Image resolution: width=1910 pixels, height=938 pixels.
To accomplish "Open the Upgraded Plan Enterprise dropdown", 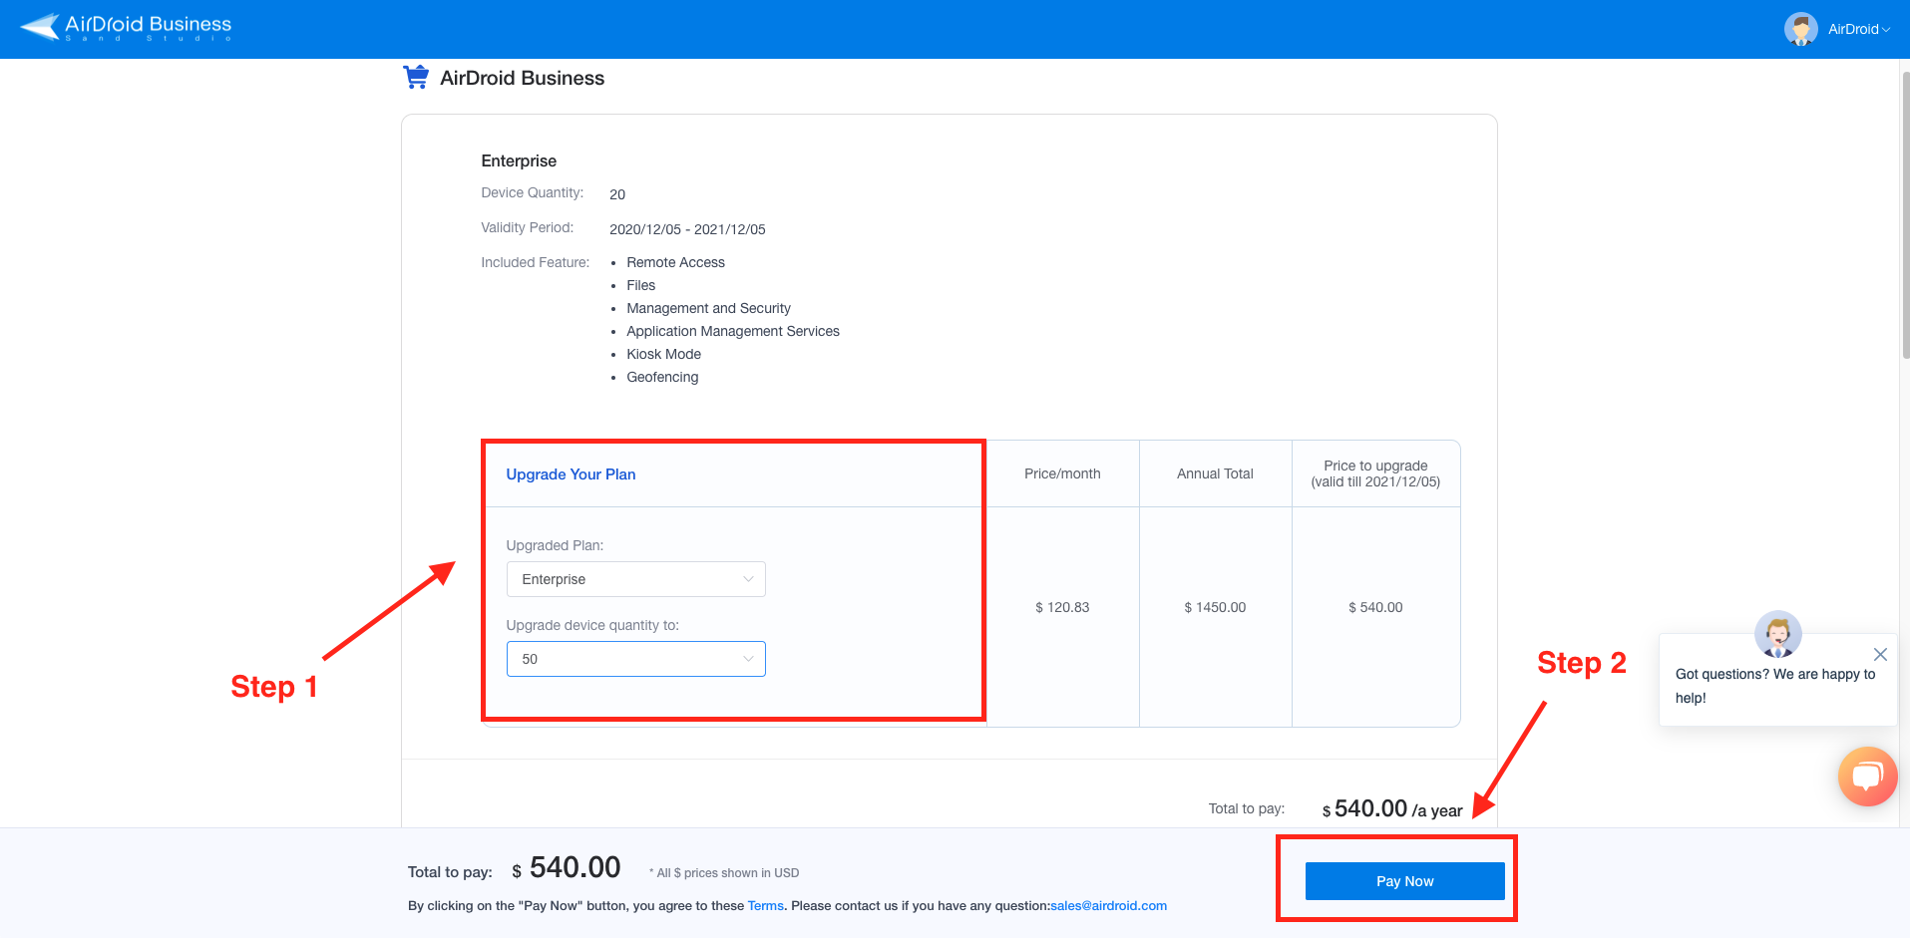I will pos(635,579).
